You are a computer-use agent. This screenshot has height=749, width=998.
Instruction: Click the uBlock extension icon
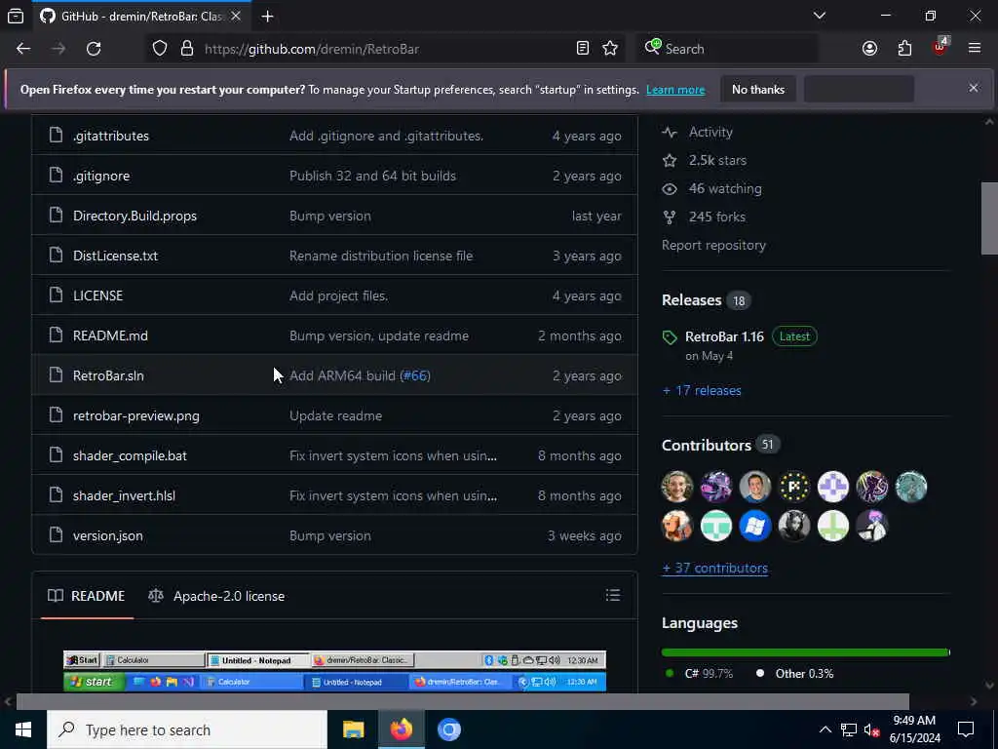[940, 47]
